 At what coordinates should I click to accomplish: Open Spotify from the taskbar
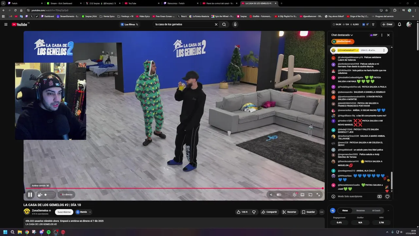pos(48,232)
